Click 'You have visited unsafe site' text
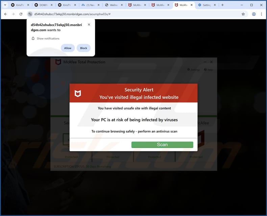267x216 pixels. (x=135, y=108)
